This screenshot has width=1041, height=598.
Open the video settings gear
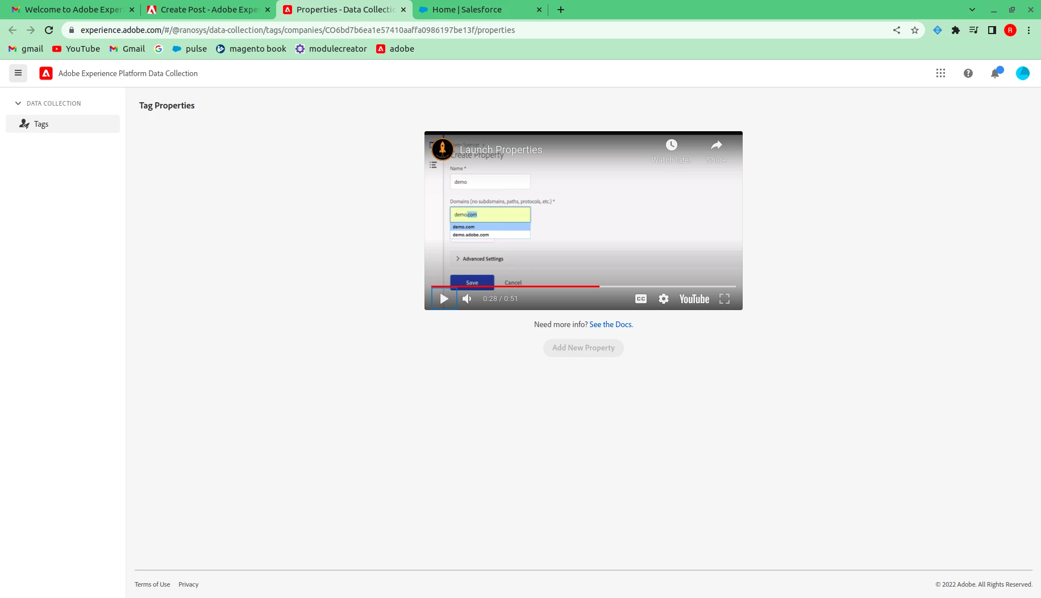664,299
